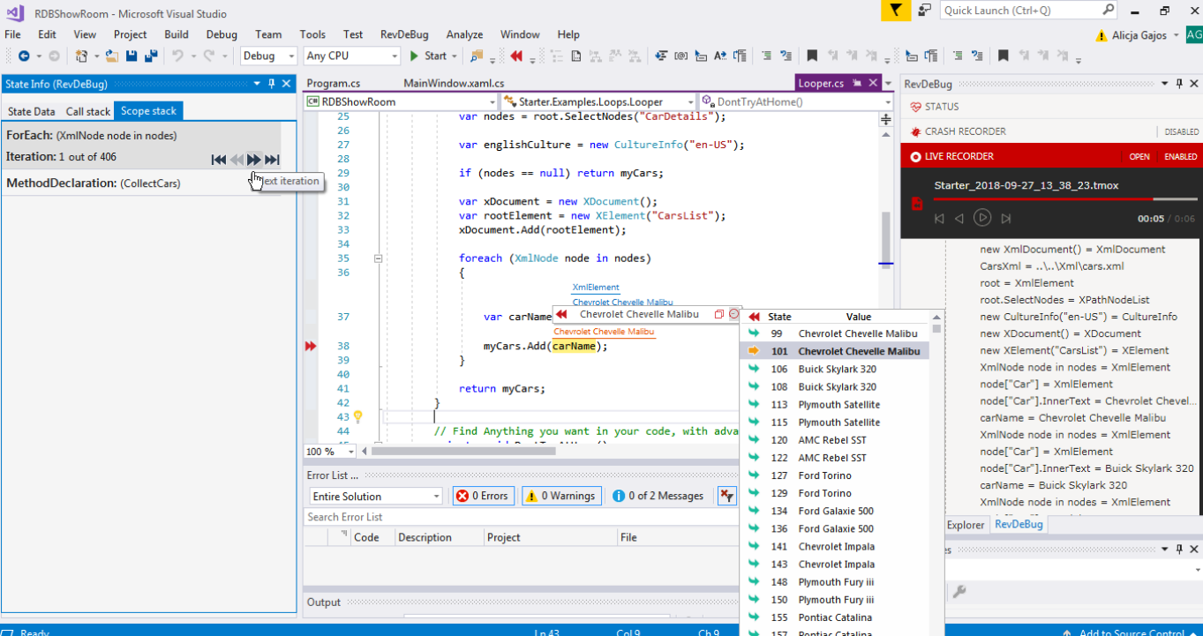Open the Analyze menu

(464, 34)
